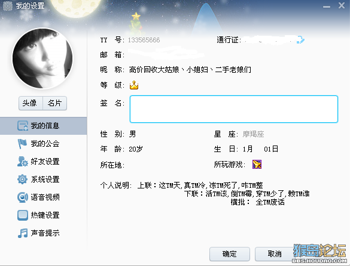Click inside the 签名 signature text box
Image resolution: width=350 pixels, height=266 pixels.
pos(234,109)
